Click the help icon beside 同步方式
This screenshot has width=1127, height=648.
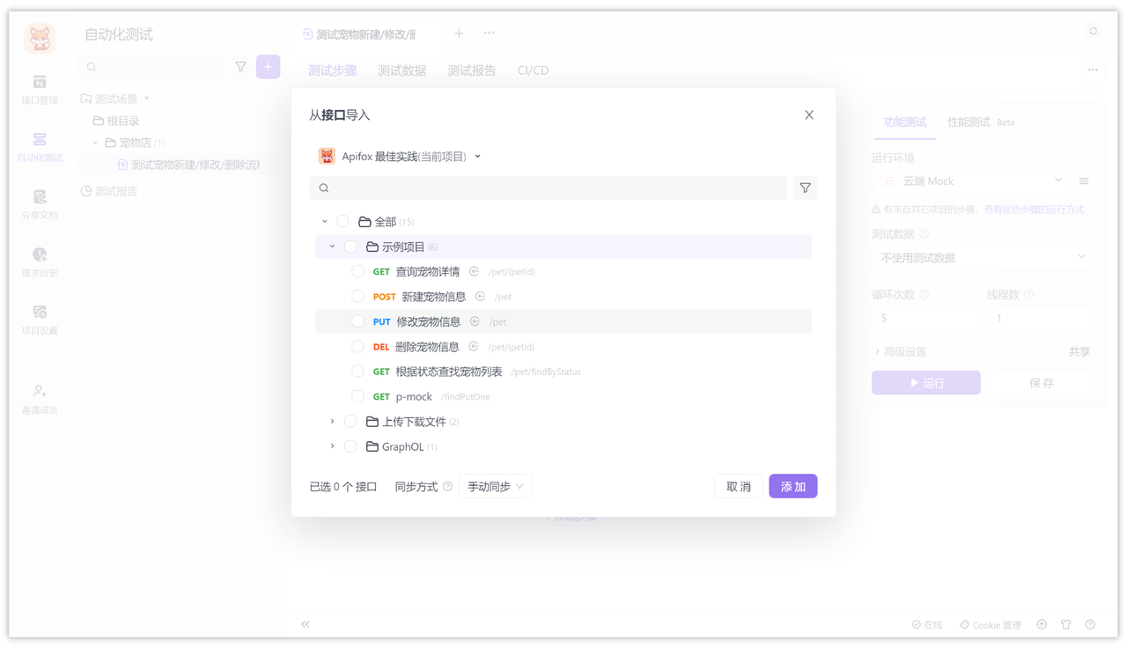point(447,487)
